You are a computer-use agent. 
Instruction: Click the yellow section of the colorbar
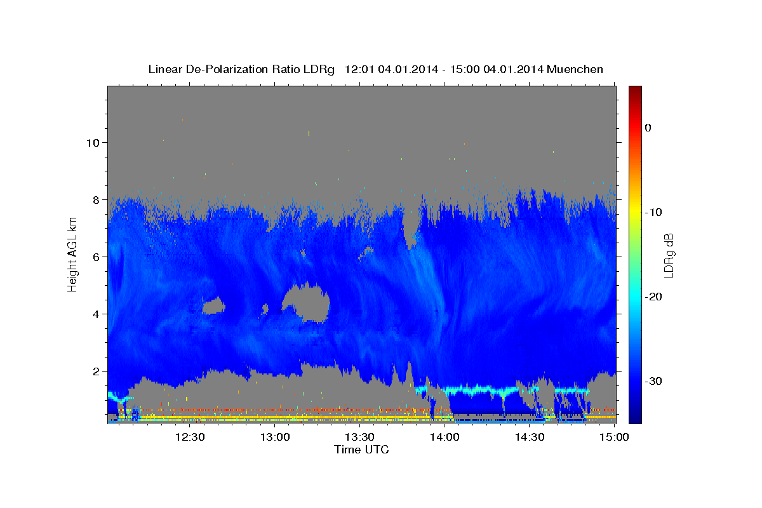(x=635, y=210)
